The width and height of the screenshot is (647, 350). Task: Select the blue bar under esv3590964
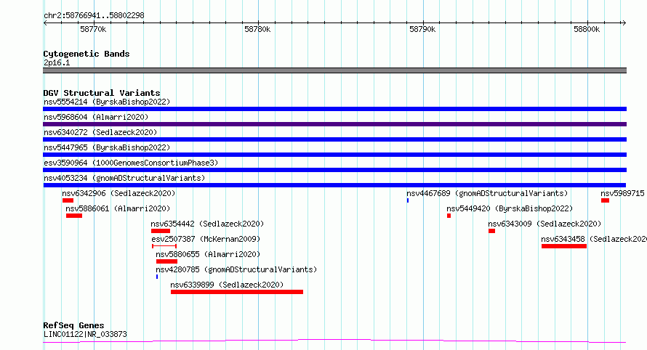334,170
